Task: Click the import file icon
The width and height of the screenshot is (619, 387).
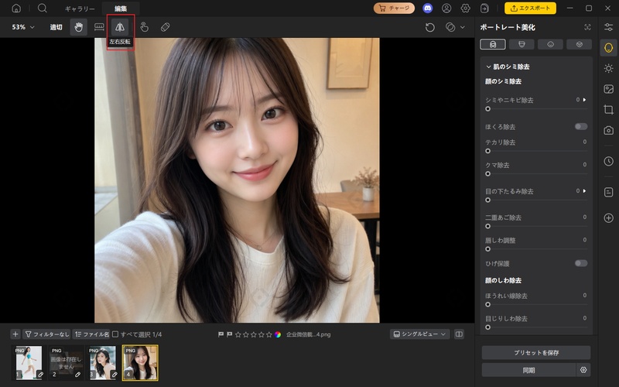Action: [x=484, y=9]
